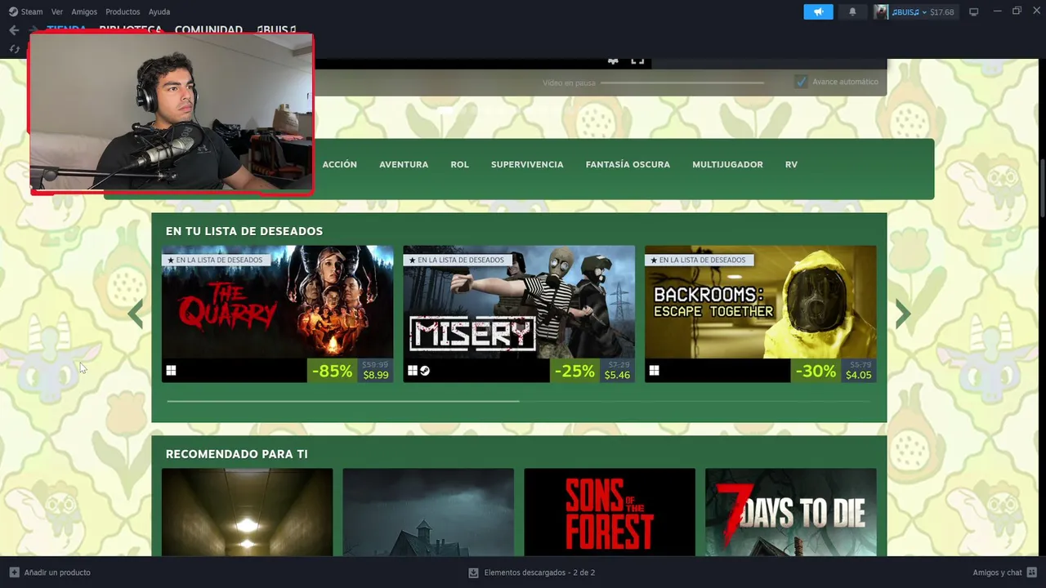Open Elementos descargados - 2 de 2
Image resolution: width=1046 pixels, height=588 pixels.
539,572
